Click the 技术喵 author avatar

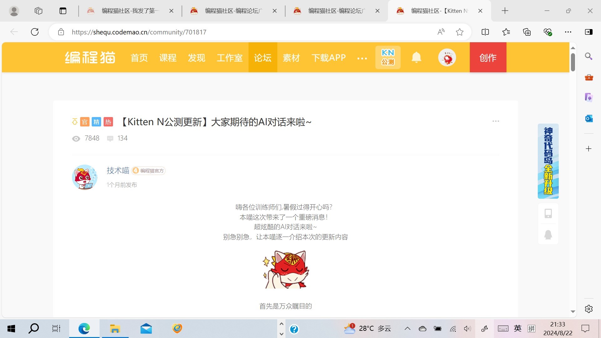click(x=85, y=177)
